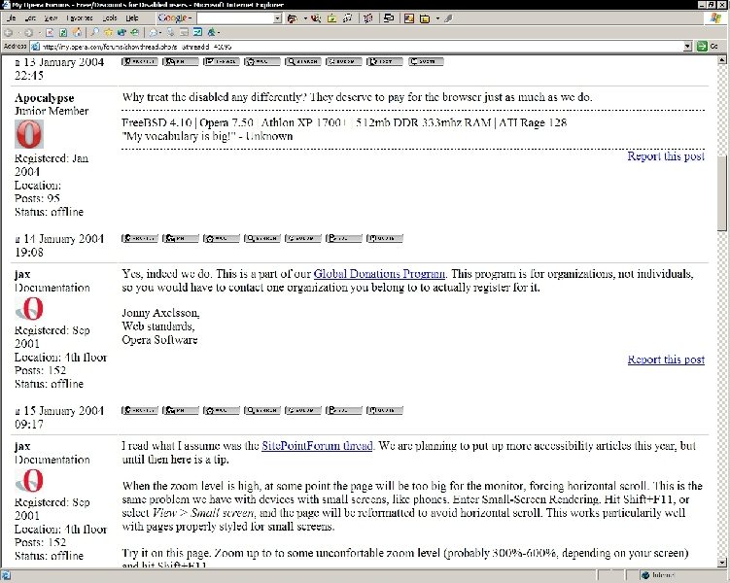Open Favorites star icon in toolbar
This screenshot has width=730, height=583.
click(109, 33)
